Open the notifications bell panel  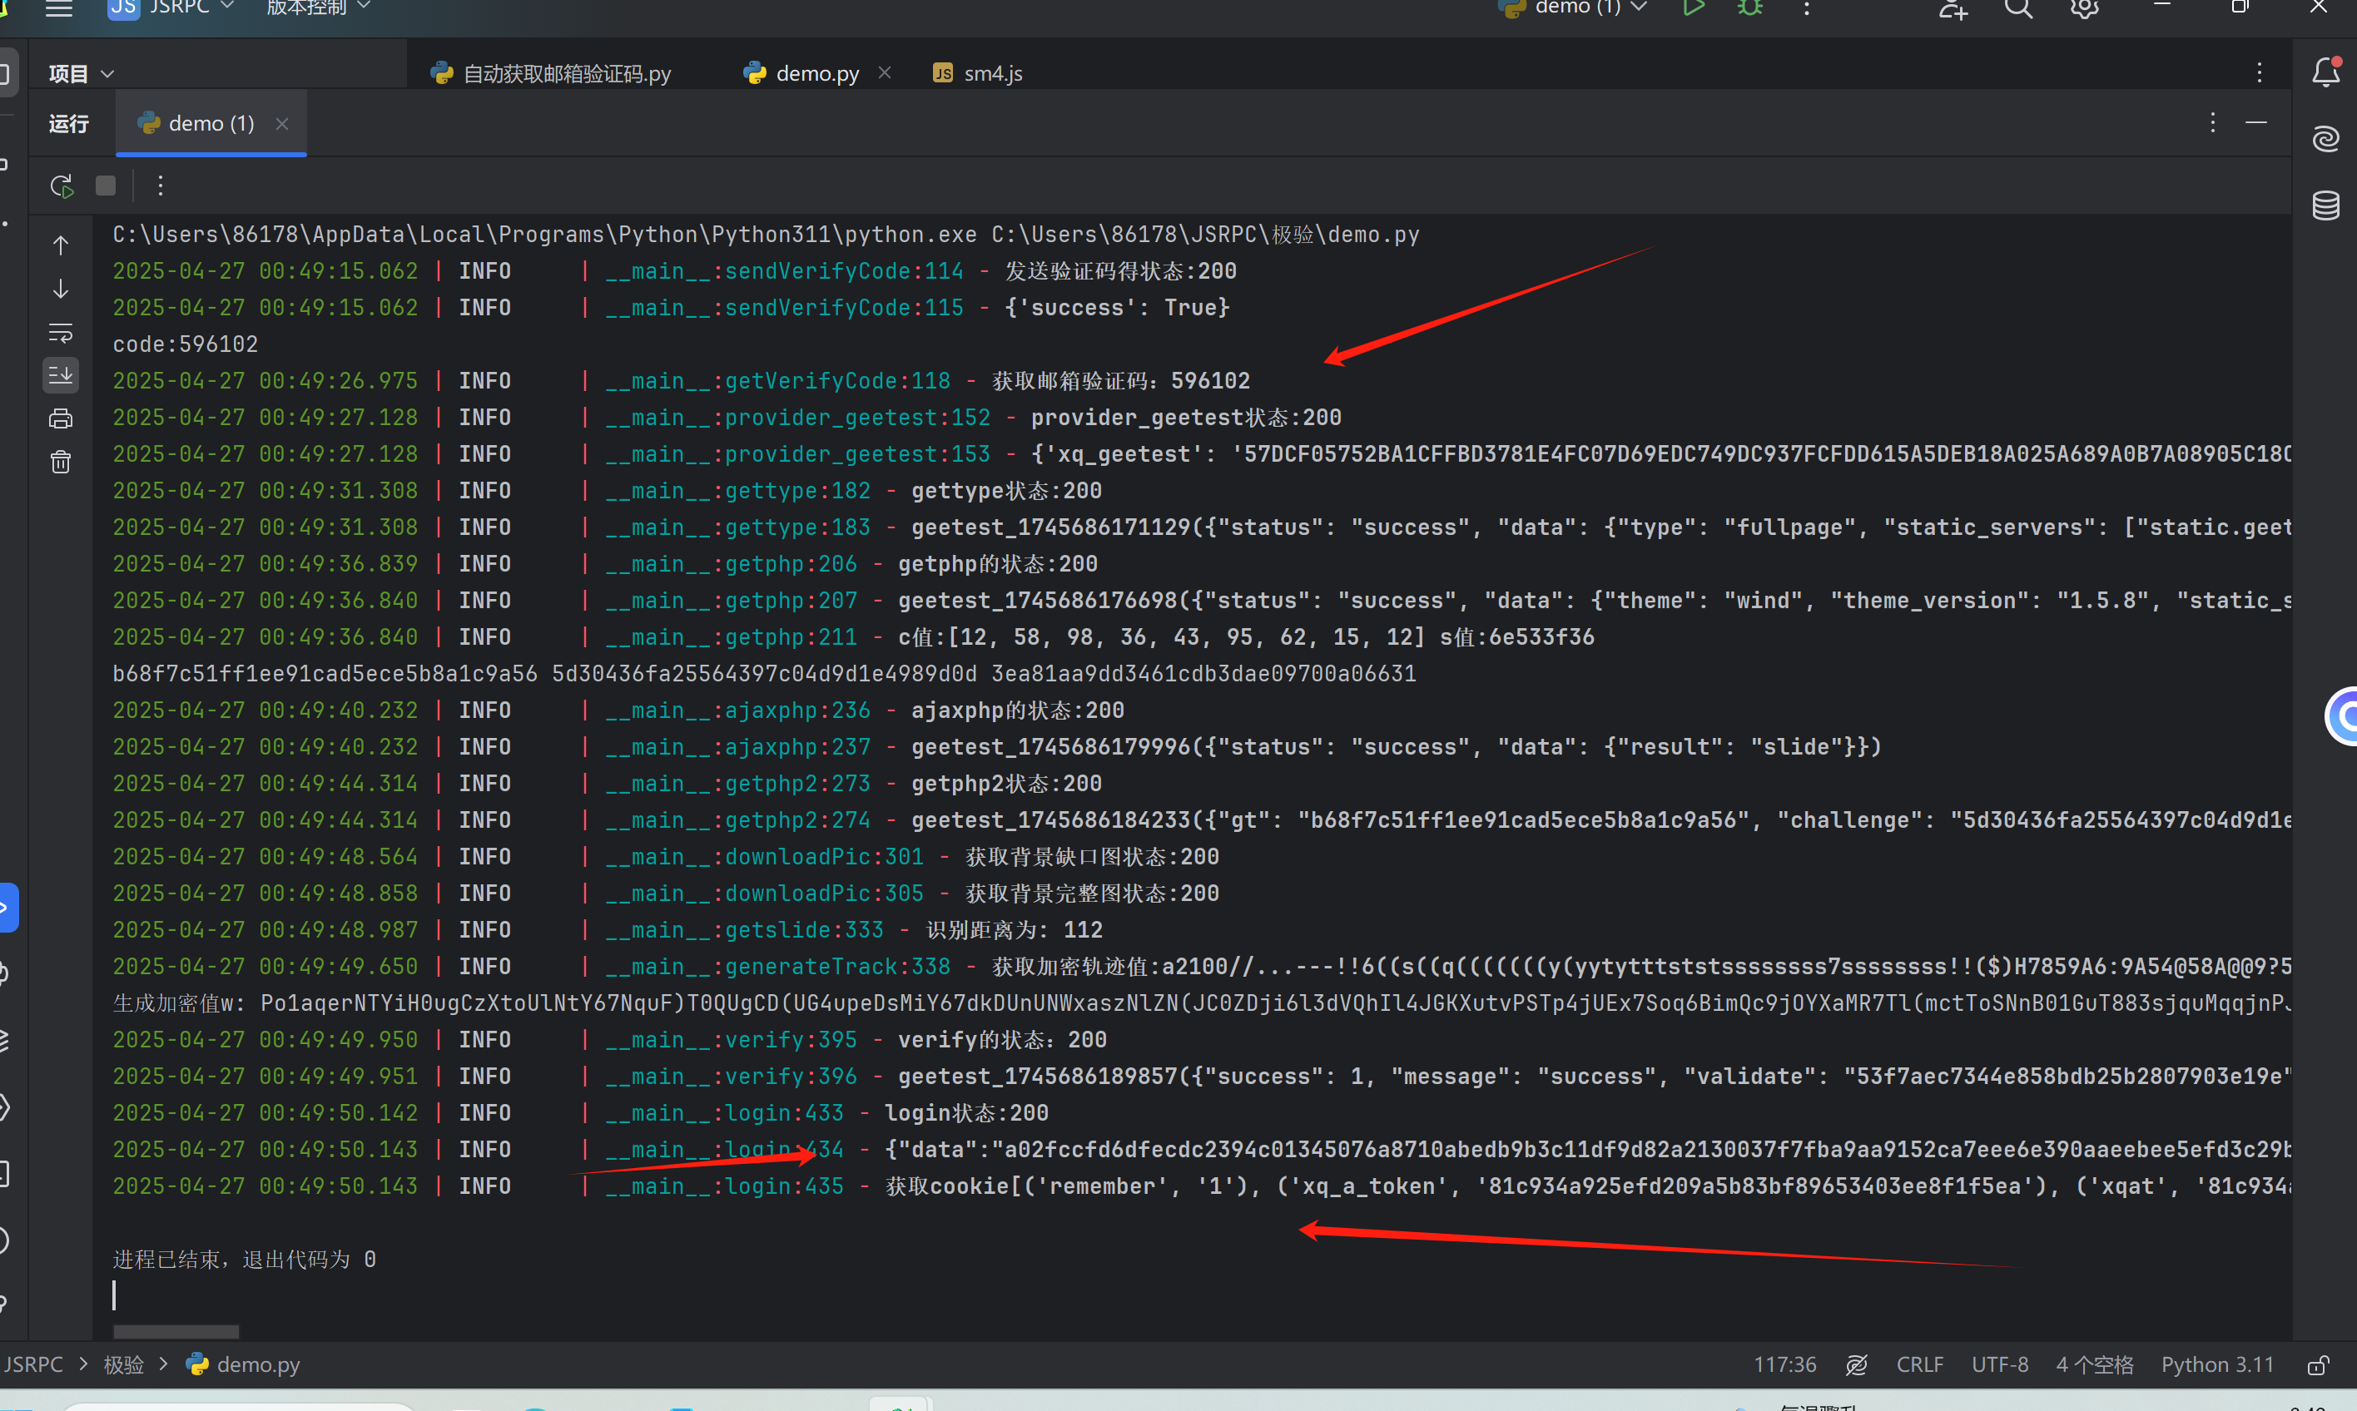[2325, 72]
